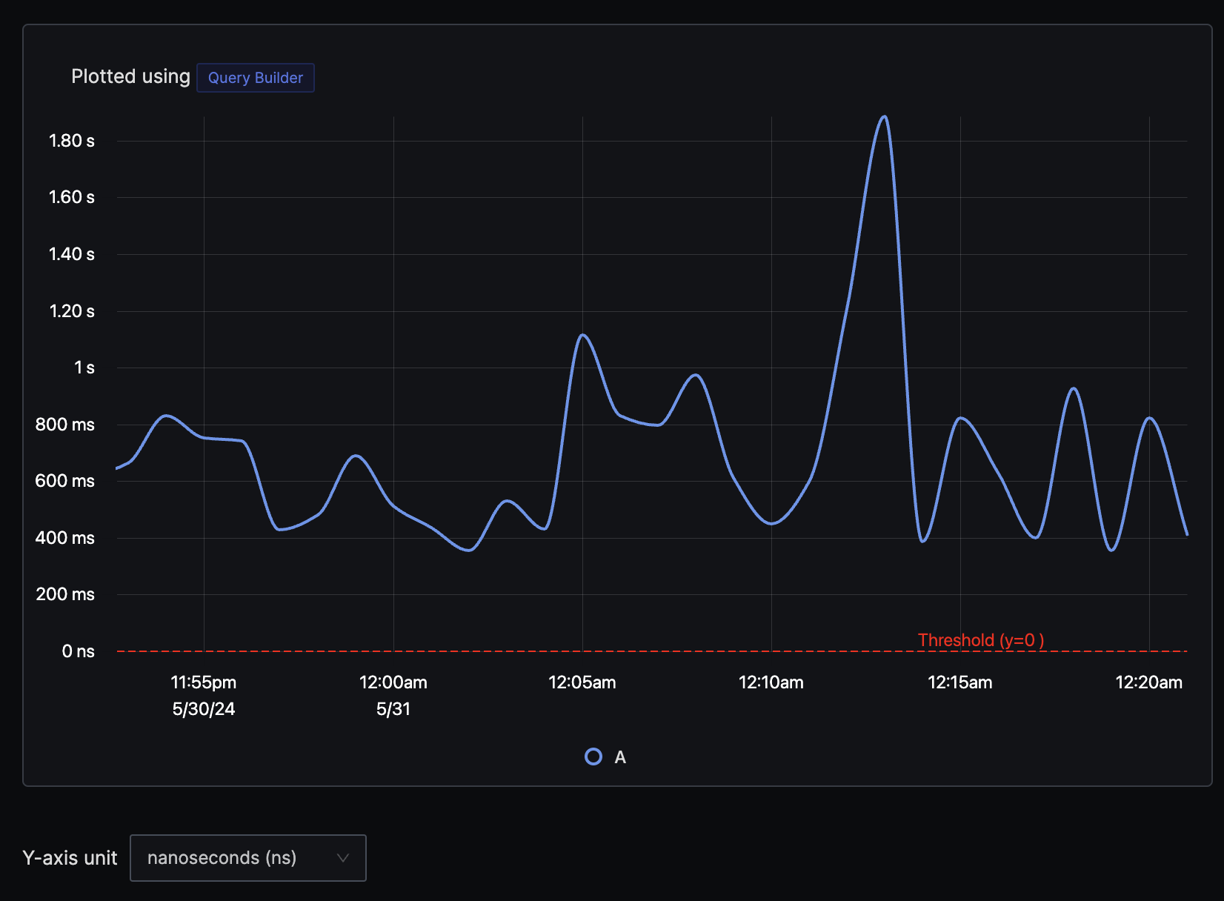Viewport: 1224px width, 901px height.
Task: Click the 5/31 date label
Action: click(x=393, y=709)
